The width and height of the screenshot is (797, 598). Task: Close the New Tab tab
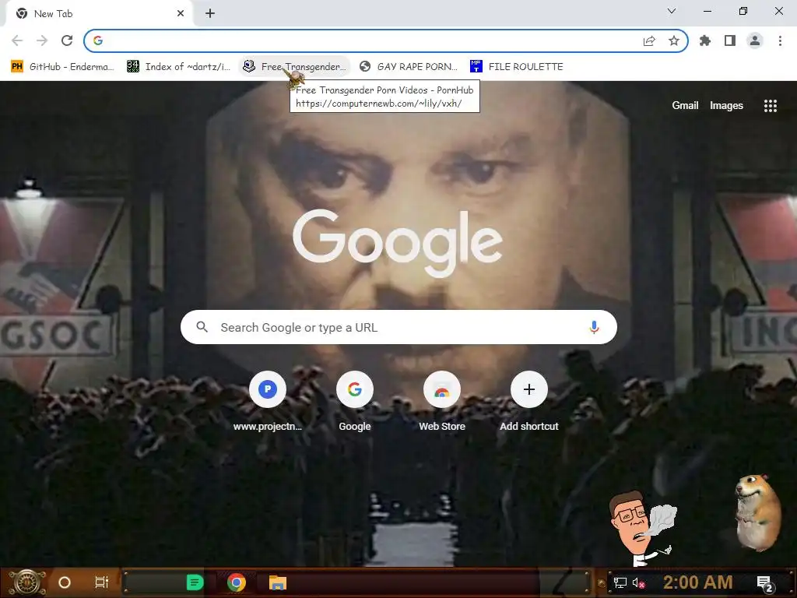[x=181, y=14]
